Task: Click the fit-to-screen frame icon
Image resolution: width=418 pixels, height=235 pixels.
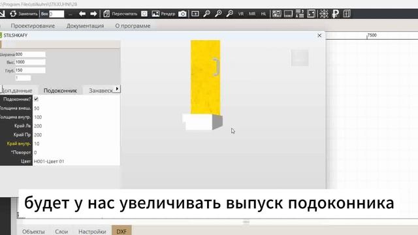Action: (195, 14)
